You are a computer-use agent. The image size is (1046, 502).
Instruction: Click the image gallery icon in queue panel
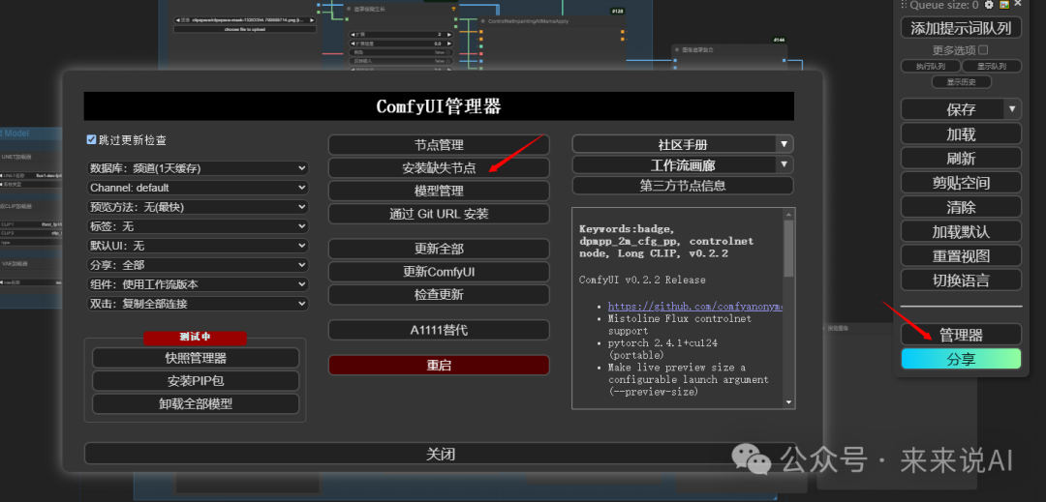point(1003,5)
